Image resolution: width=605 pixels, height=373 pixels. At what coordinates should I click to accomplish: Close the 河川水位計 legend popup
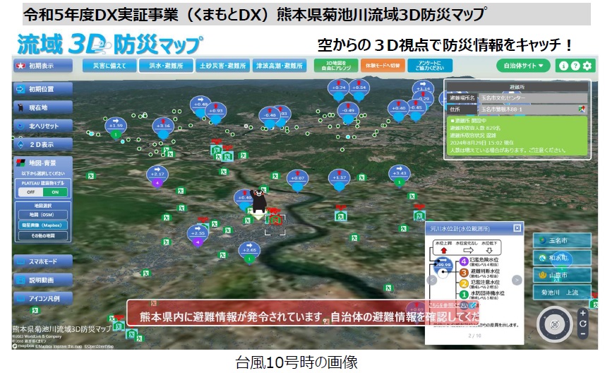point(517,228)
